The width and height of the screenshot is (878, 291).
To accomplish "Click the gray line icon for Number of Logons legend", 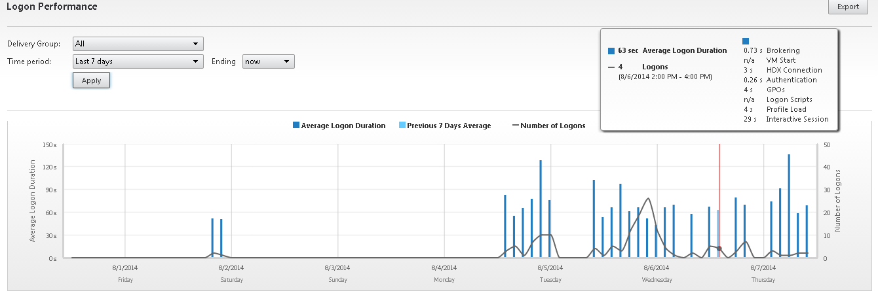I will coord(514,126).
